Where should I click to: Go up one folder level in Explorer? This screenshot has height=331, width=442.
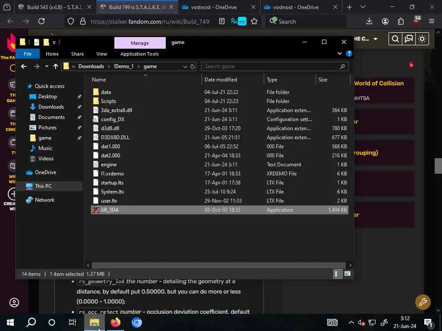[x=56, y=66]
